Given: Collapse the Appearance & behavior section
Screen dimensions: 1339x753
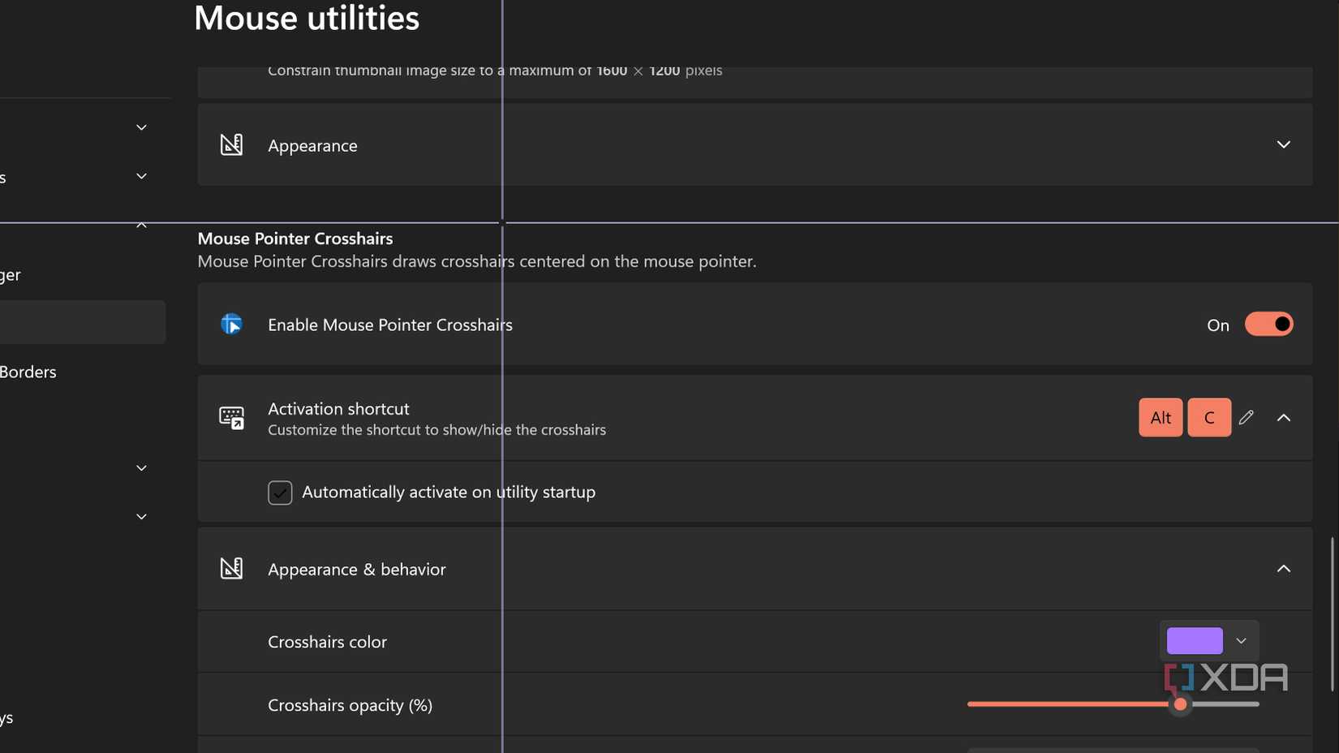Looking at the screenshot, I should click(1283, 568).
